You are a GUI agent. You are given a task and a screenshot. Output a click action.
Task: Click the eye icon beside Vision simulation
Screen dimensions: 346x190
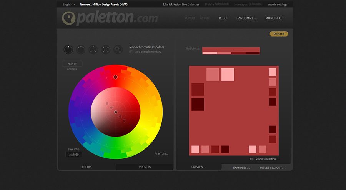click(251, 159)
